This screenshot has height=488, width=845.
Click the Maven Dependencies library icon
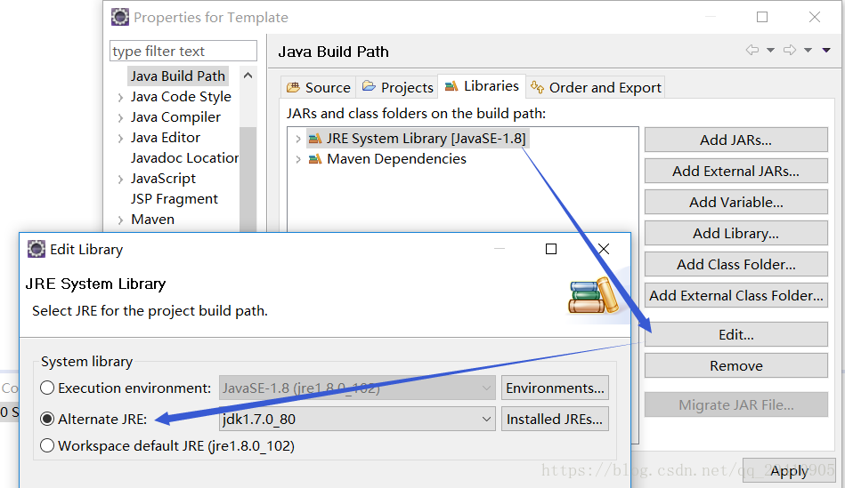pyautogui.click(x=315, y=159)
